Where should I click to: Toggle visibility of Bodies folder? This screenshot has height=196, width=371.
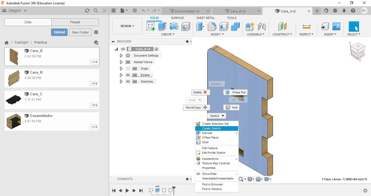tap(128, 75)
